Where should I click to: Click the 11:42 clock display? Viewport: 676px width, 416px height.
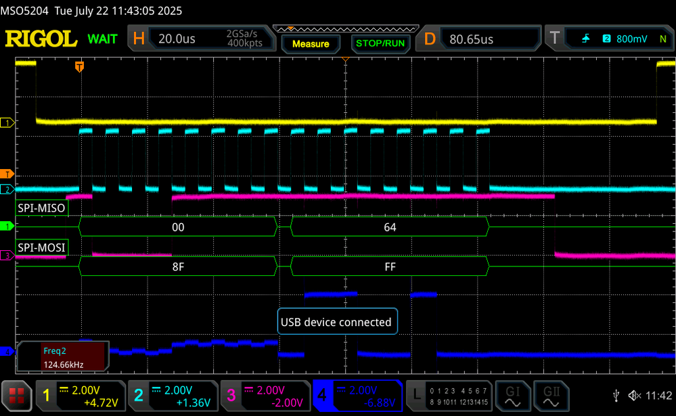(x=658, y=395)
